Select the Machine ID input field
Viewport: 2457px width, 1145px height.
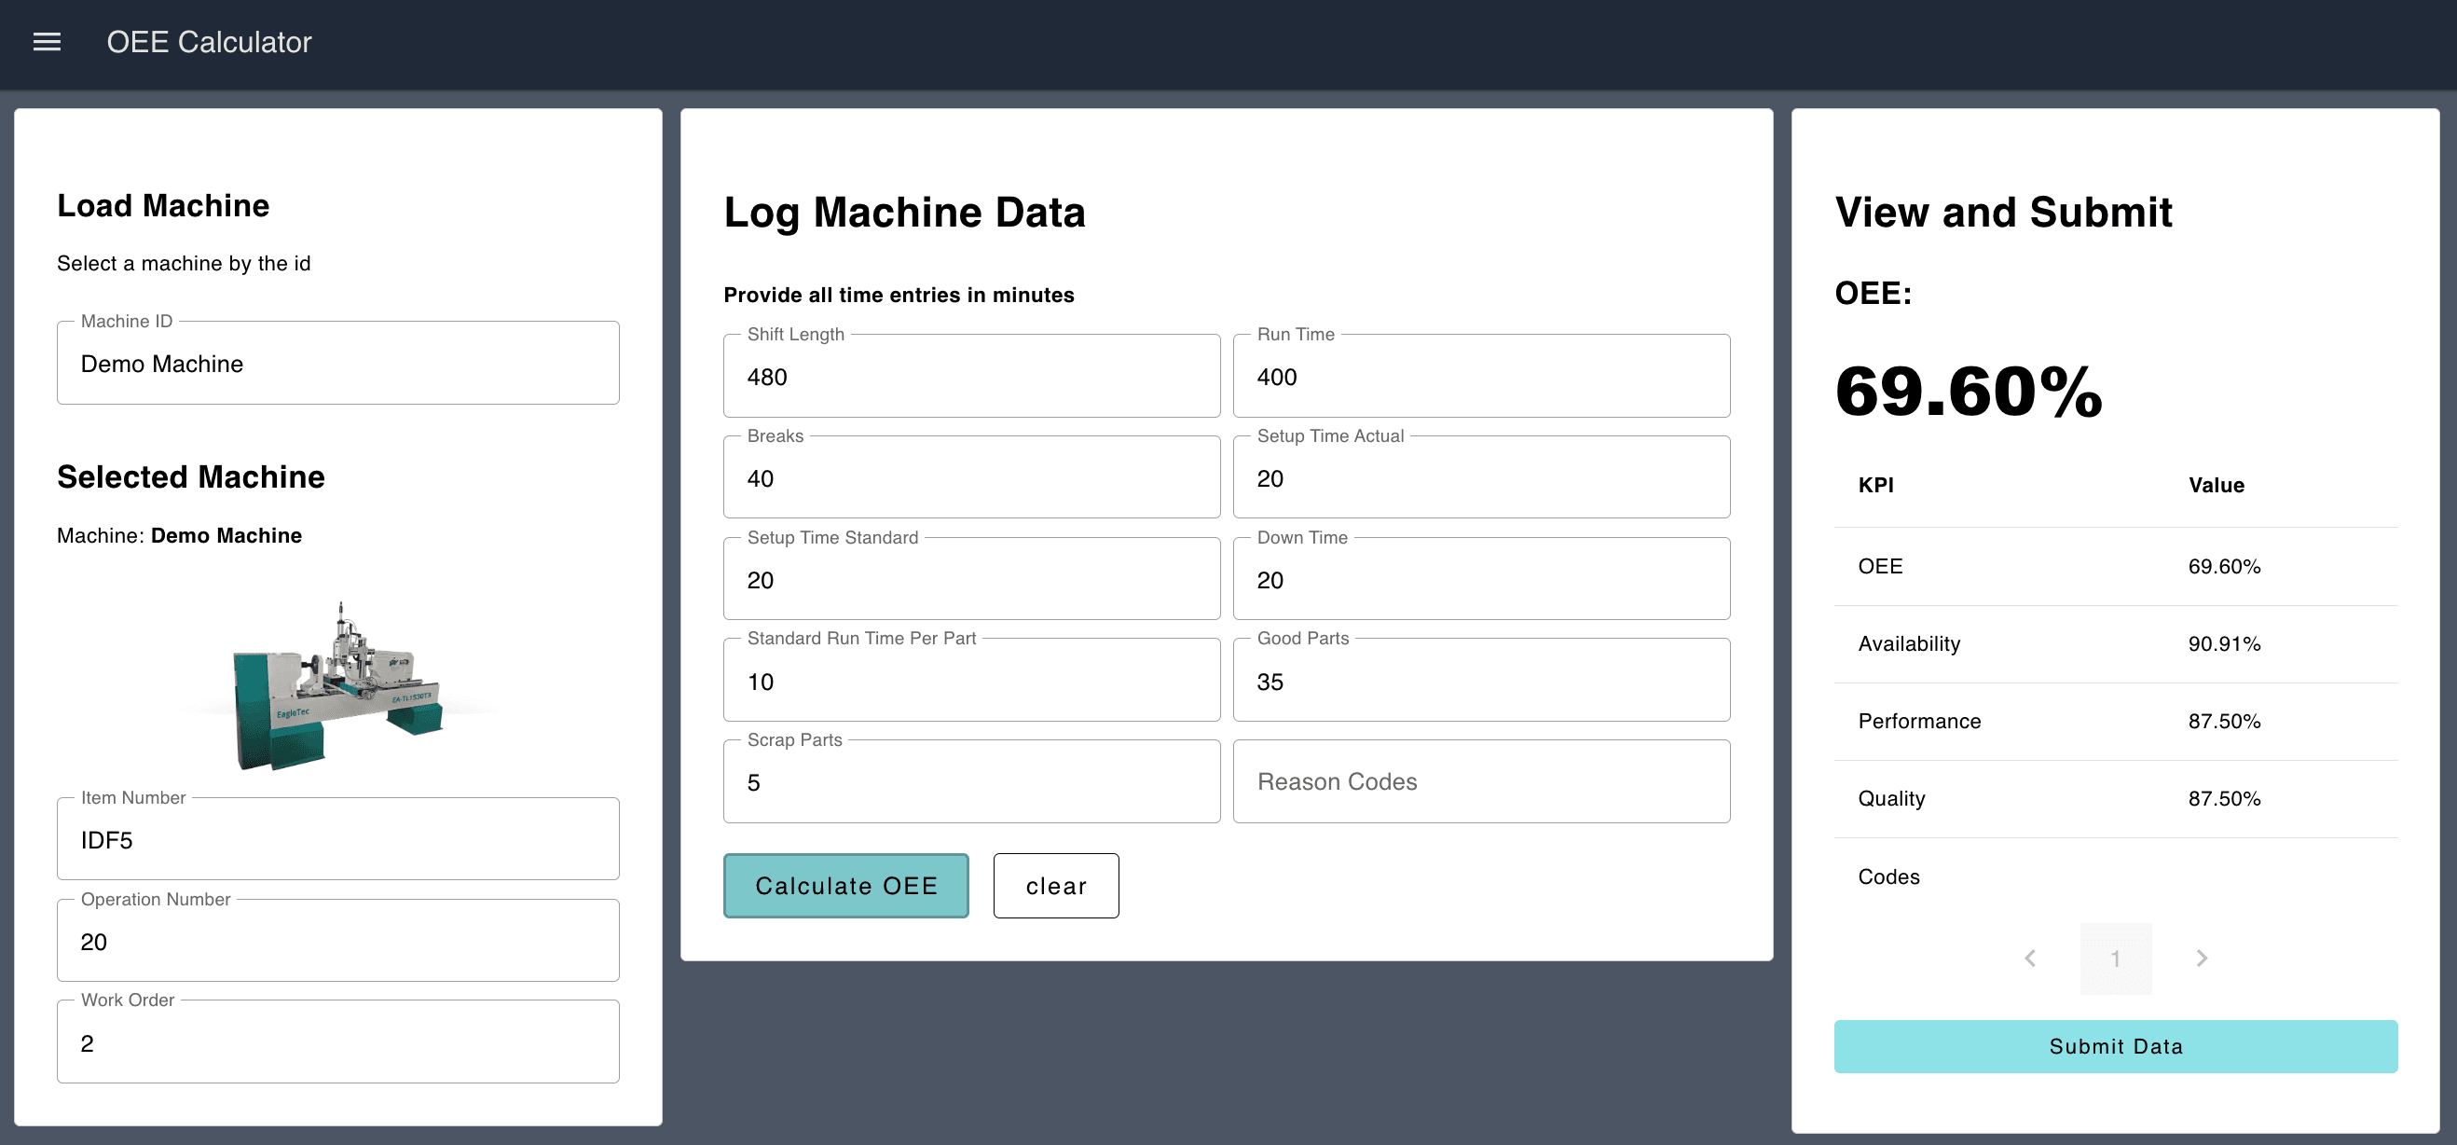pyautogui.click(x=337, y=363)
